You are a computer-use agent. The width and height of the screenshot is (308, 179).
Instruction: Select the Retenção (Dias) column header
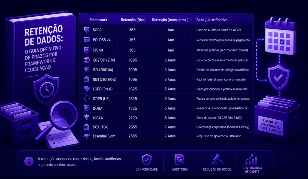133,20
